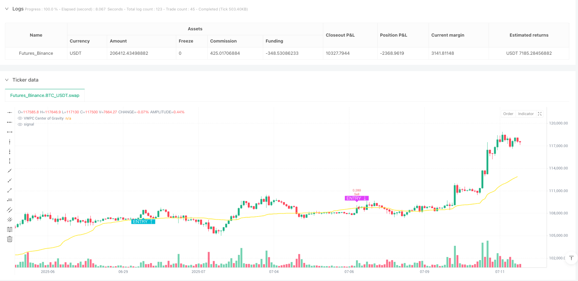Click the current margin value 3141.81148
The height and width of the screenshot is (281, 578).
point(443,53)
